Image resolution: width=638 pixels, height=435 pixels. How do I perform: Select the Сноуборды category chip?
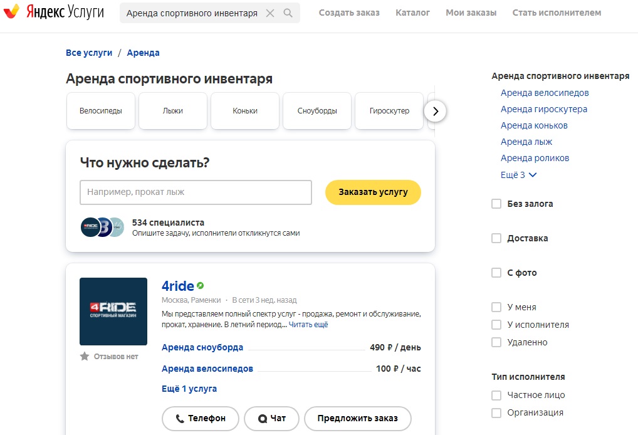coord(317,111)
